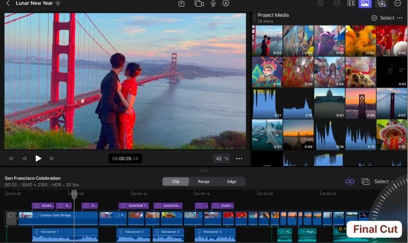Toggle timeline snapping icon

coord(350,181)
